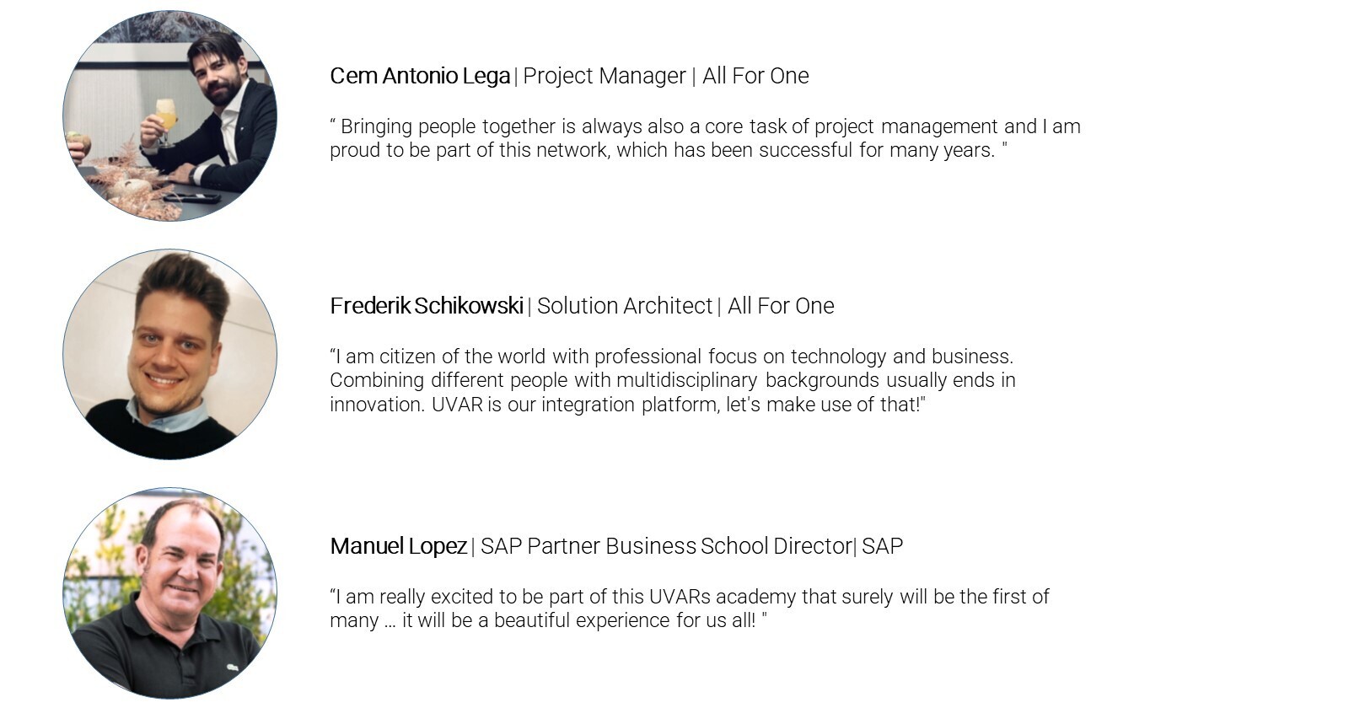The width and height of the screenshot is (1349, 708).
Task: Select the name Cem Antonio Lega
Action: [x=420, y=76]
